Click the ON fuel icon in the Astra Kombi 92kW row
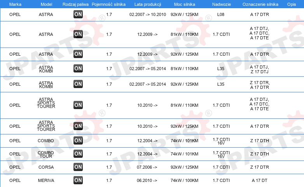Screen dimensions: 304x187 point(78,84)
